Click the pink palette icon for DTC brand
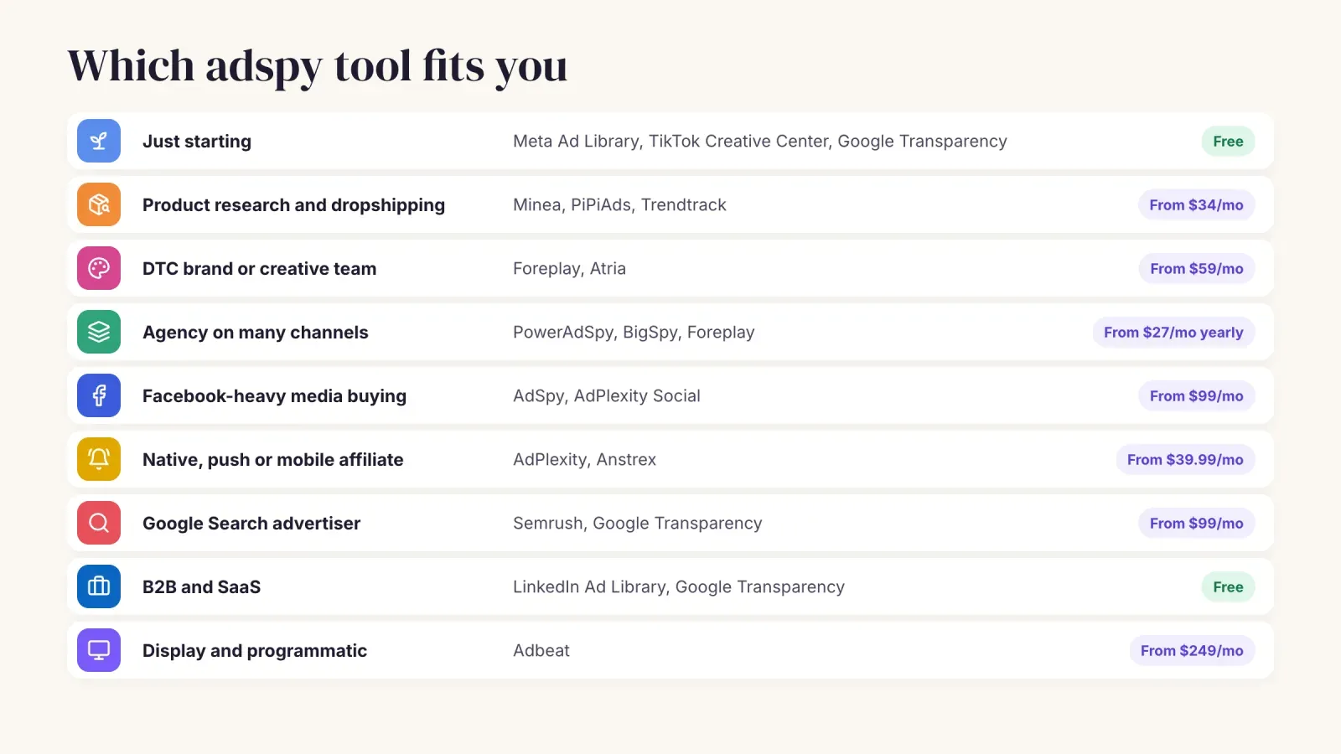The height and width of the screenshot is (754, 1341). click(x=99, y=268)
